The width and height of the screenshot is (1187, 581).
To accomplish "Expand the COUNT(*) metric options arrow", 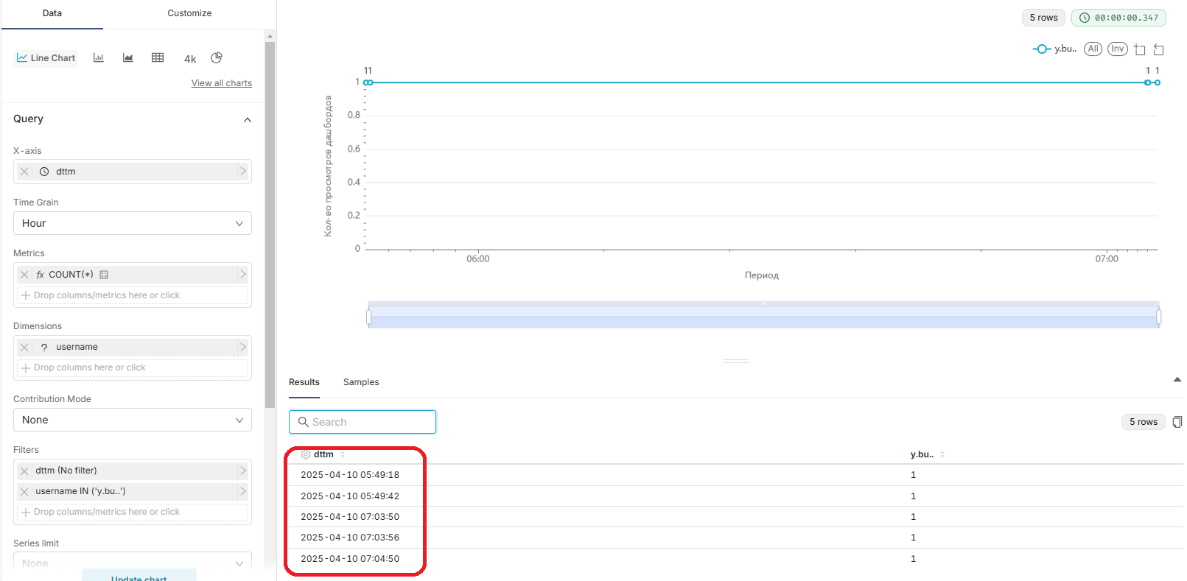I will (243, 275).
